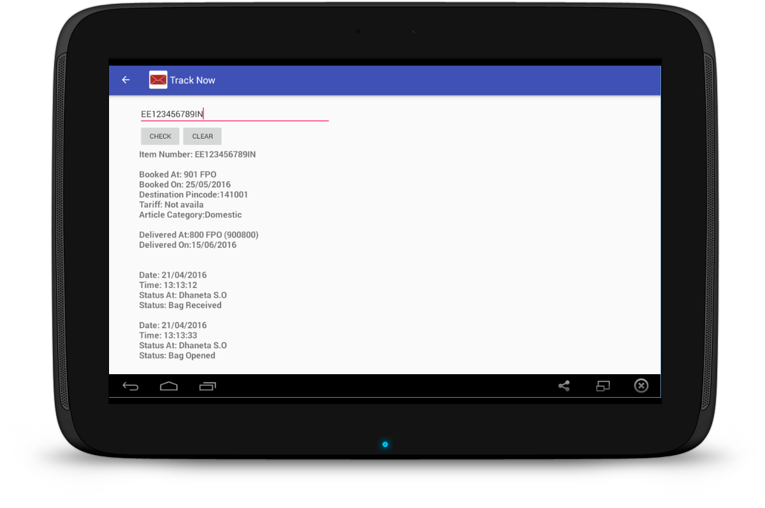Select the Booked On: 25/05/2016 line
Image resolution: width=765 pixels, height=508 pixels.
(185, 185)
